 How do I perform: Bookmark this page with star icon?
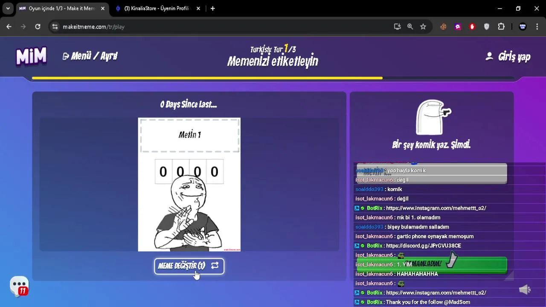(x=423, y=26)
